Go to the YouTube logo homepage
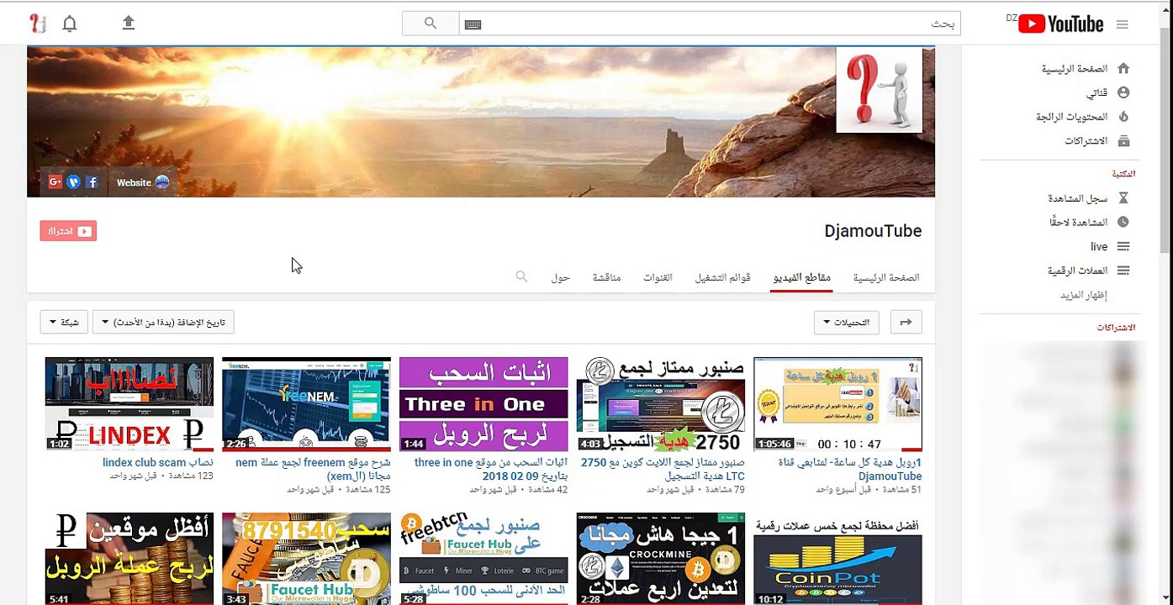 click(x=1060, y=24)
